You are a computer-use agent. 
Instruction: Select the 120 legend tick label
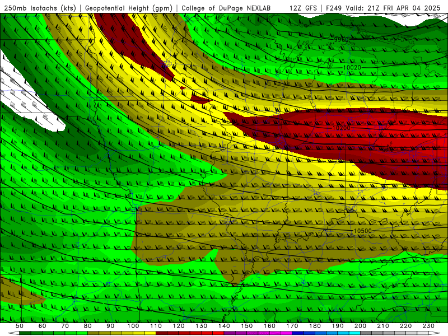[x=179, y=326]
